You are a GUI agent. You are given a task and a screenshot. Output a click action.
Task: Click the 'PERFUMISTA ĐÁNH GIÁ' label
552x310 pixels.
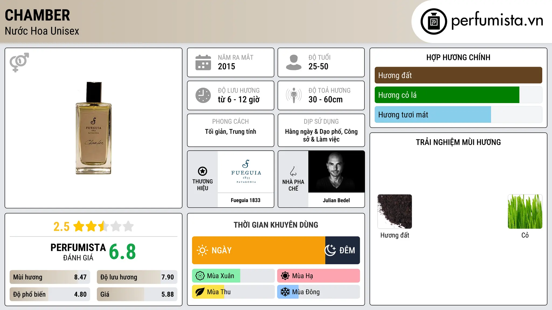(78, 252)
